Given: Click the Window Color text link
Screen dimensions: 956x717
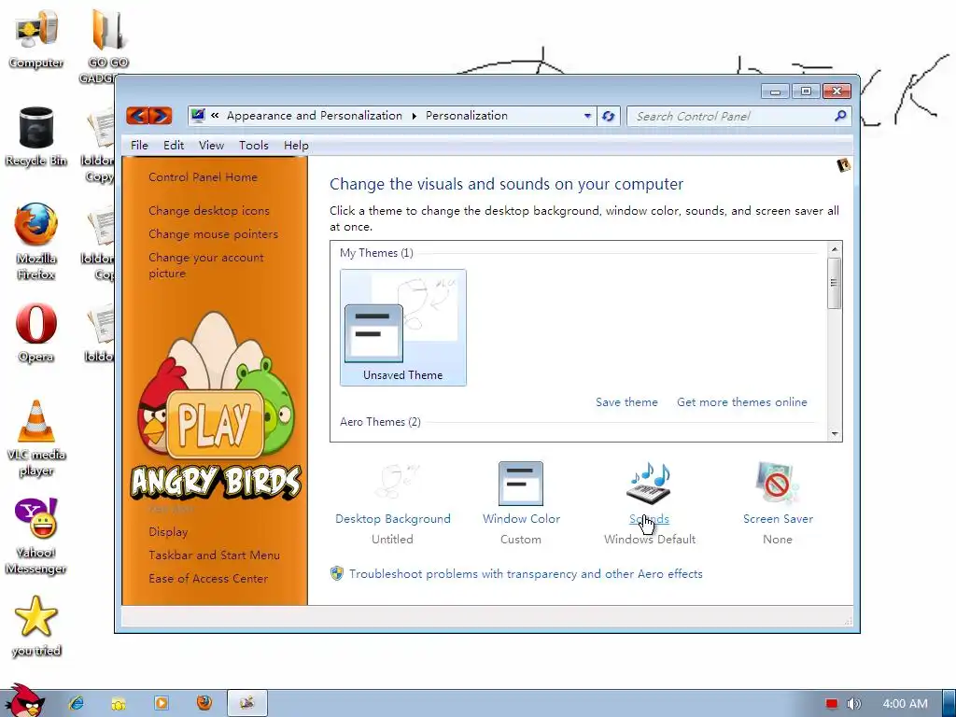Looking at the screenshot, I should pos(521,518).
